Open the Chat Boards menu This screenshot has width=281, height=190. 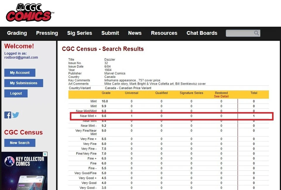(202, 33)
